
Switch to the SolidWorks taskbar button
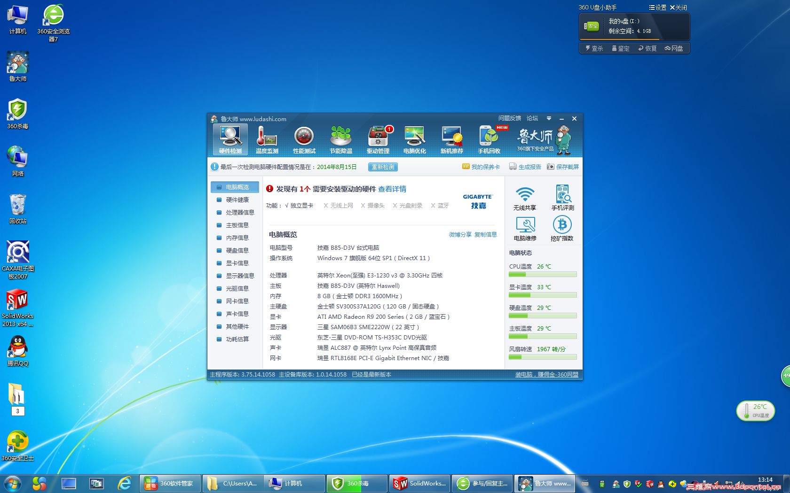click(x=420, y=483)
